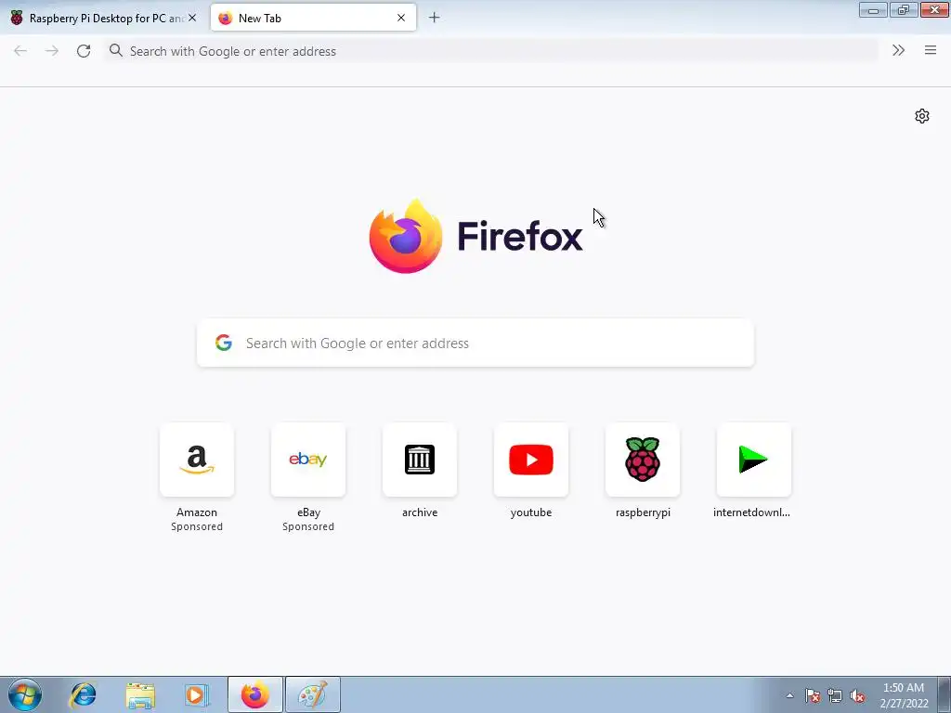Click the raspberrypi label text

[643, 512]
